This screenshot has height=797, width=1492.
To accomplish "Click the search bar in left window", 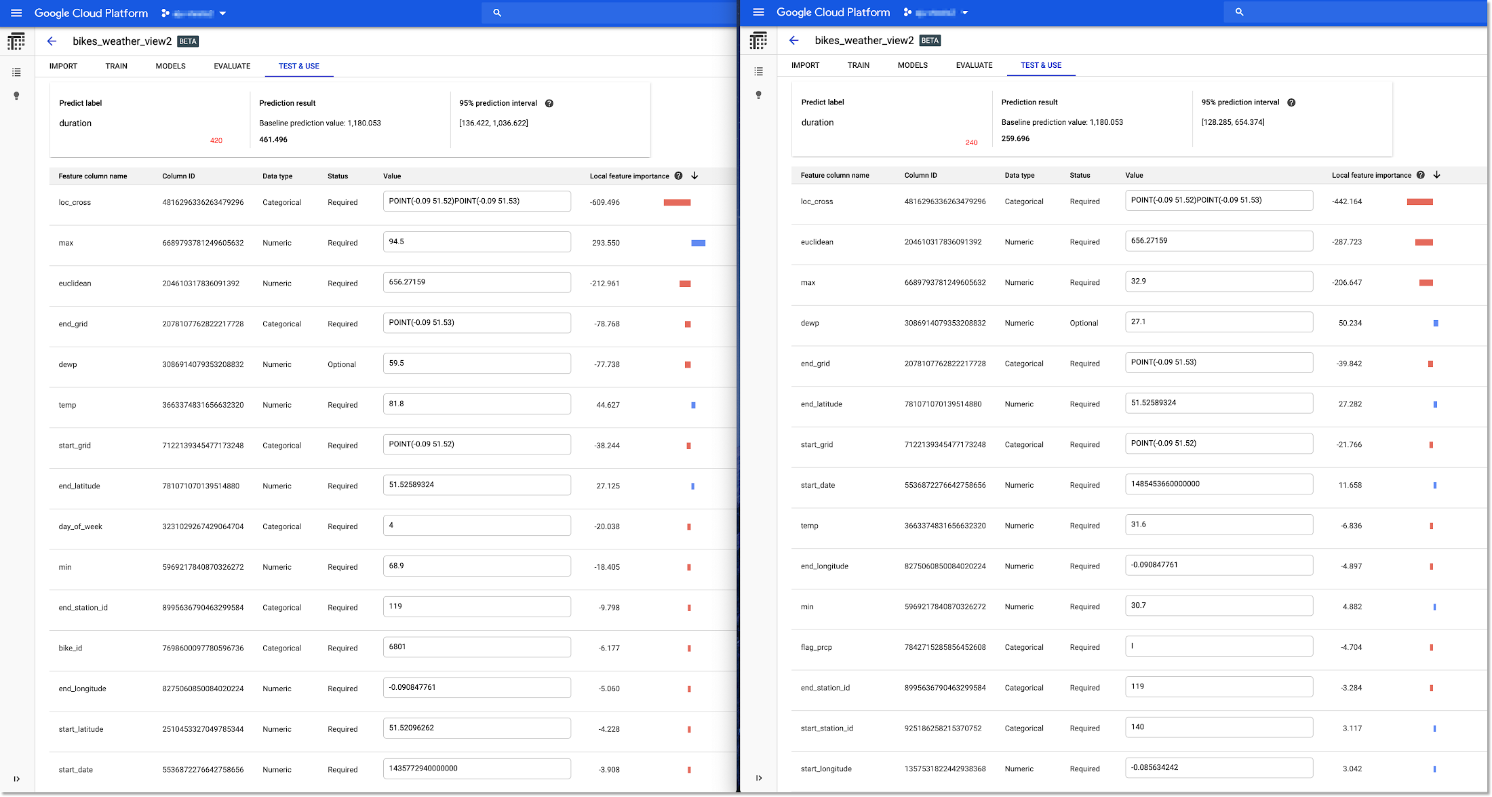I will pyautogui.click(x=609, y=13).
